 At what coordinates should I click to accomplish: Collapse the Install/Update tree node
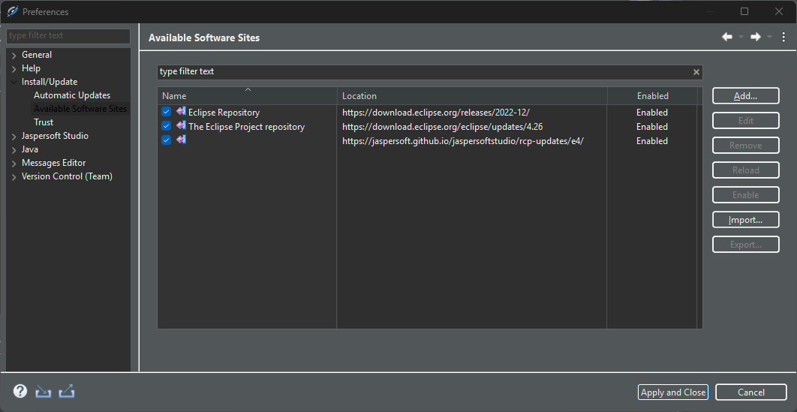[14, 82]
